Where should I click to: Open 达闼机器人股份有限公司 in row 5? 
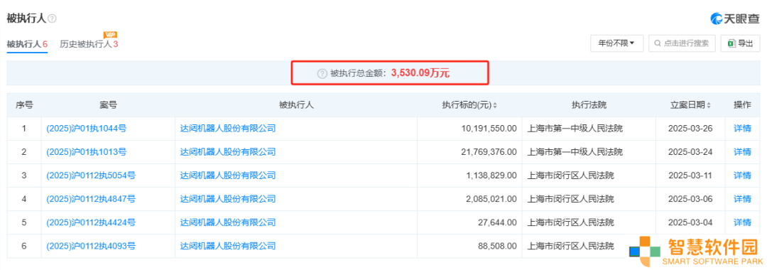coord(228,222)
